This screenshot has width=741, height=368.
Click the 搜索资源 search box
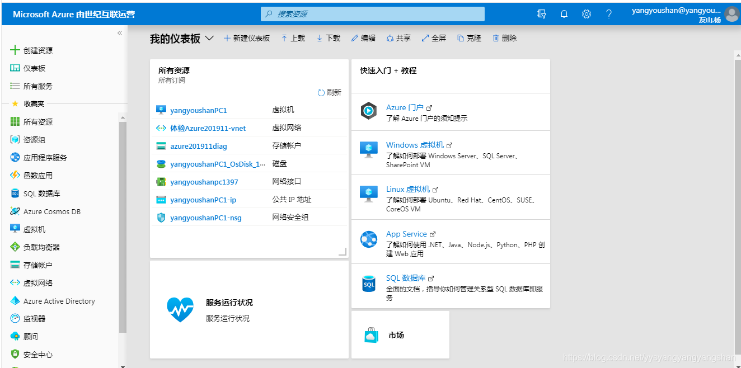pyautogui.click(x=373, y=14)
